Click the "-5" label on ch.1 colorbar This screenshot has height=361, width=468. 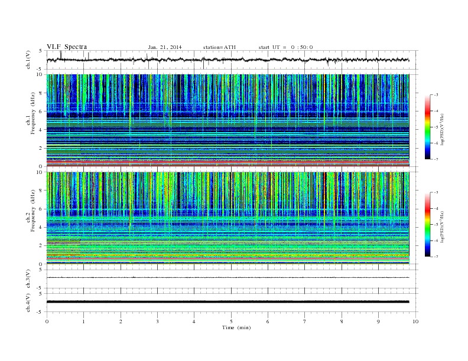436,127
